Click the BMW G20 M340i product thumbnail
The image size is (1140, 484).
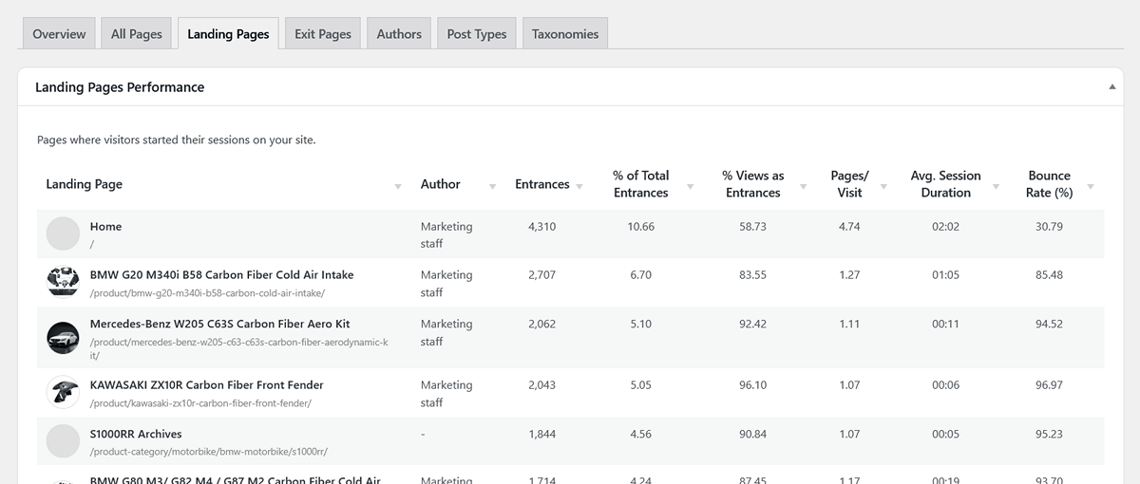63,282
